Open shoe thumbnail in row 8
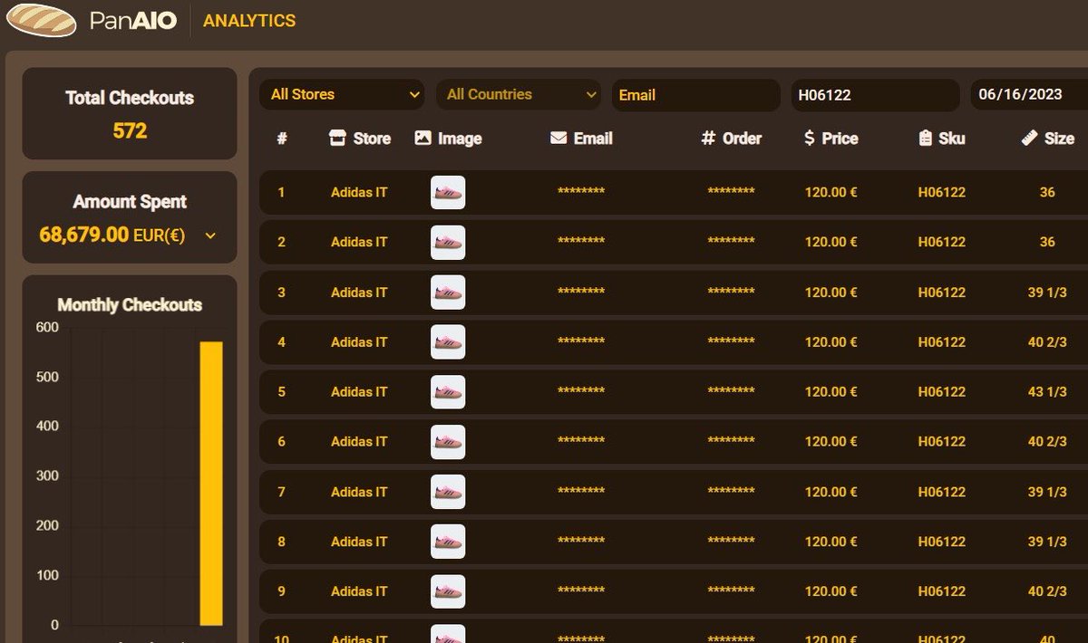 pos(448,542)
